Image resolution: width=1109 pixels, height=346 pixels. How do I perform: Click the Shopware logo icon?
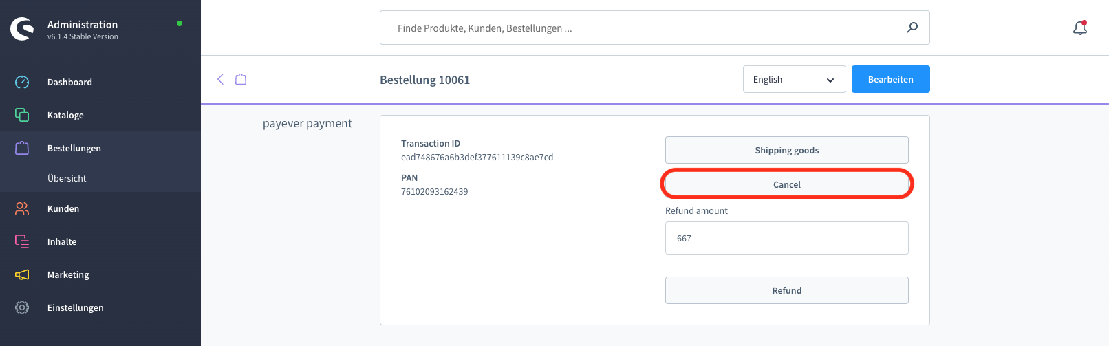pyautogui.click(x=23, y=29)
